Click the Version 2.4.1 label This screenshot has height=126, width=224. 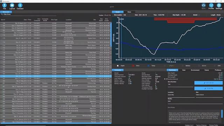coord(189,125)
